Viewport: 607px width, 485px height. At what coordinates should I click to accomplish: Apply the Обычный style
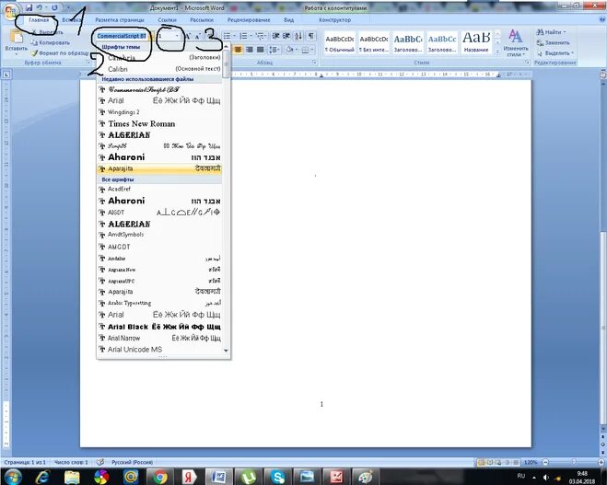340,42
